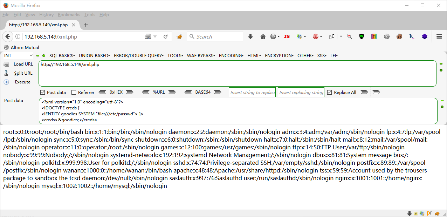447x217 pixels.
Task: Open the History menu
Action: pos(47,15)
